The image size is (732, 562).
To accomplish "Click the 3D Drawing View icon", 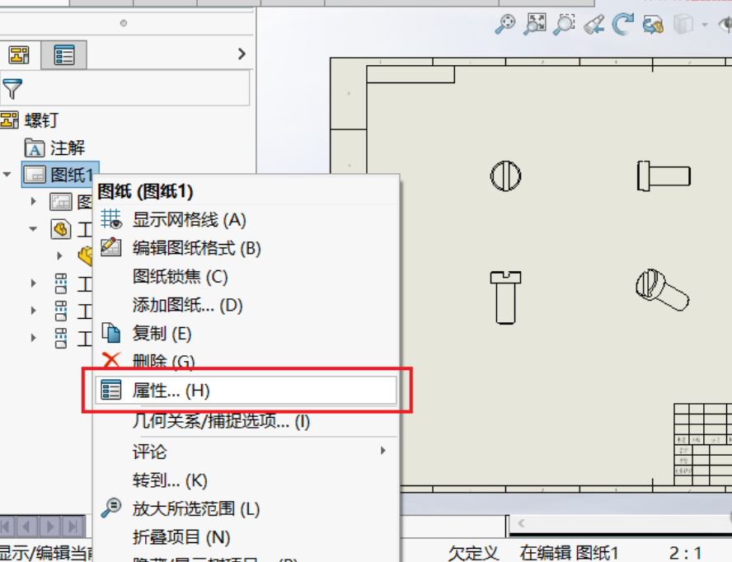I will pyautogui.click(x=652, y=23).
